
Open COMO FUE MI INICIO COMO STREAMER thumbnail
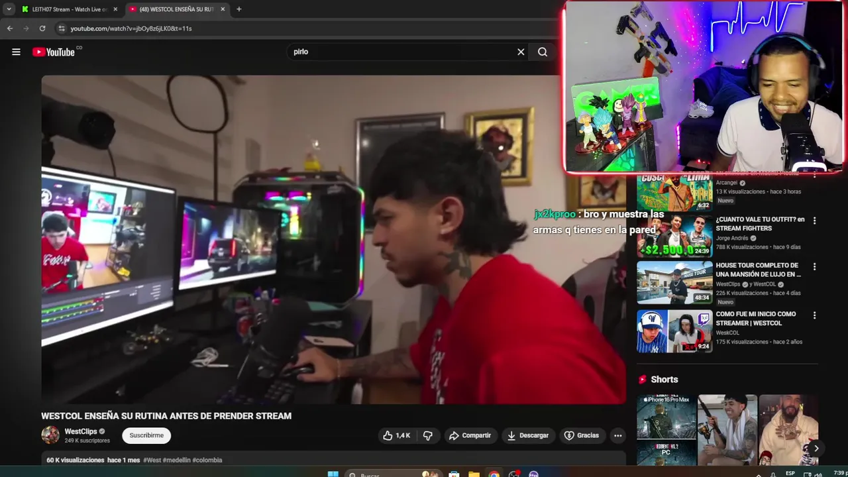(674, 331)
